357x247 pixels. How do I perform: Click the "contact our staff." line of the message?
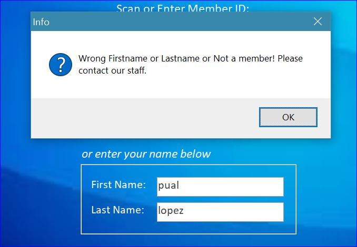coord(112,70)
